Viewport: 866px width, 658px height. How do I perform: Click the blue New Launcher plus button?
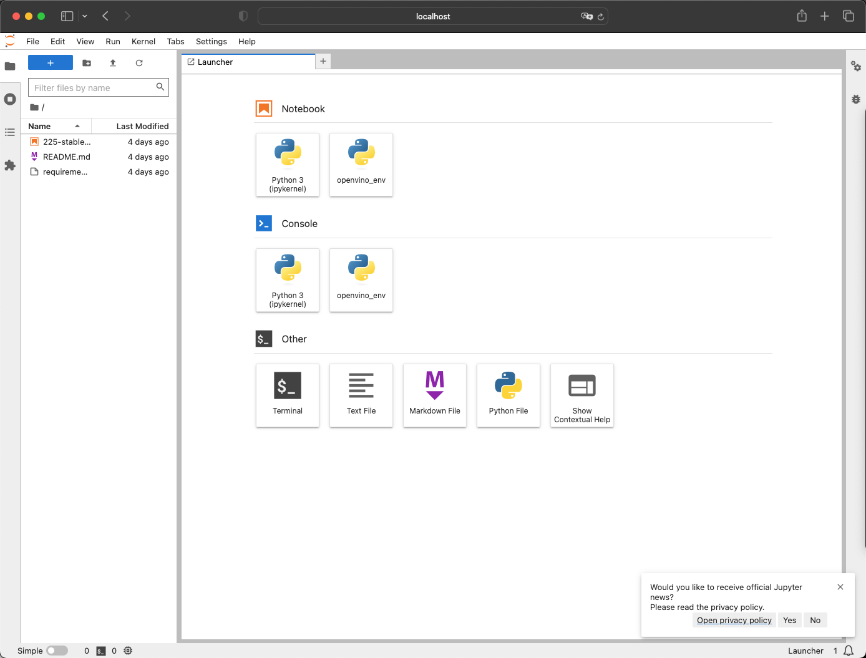pyautogui.click(x=51, y=62)
